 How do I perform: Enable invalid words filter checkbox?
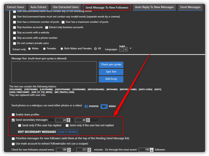pyautogui.click(x=14, y=17)
